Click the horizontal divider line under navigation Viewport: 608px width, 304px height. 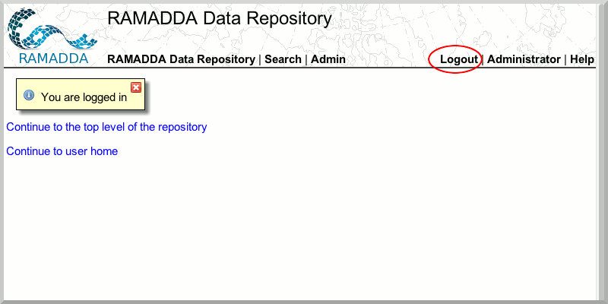304,68
